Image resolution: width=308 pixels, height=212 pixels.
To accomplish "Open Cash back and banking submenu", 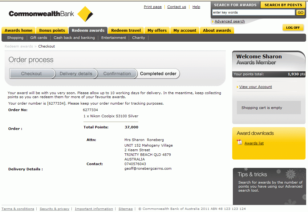I will point(74,38).
